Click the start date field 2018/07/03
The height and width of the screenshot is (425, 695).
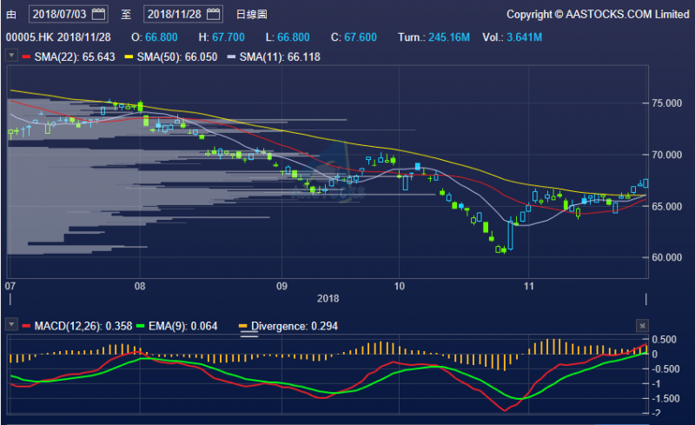coord(61,14)
